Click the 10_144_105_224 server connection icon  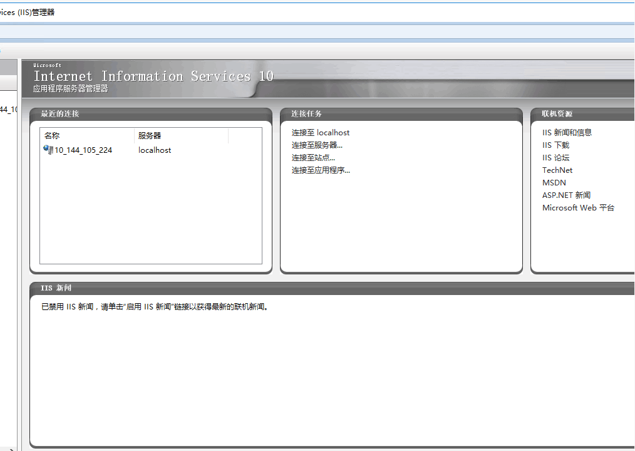click(48, 150)
